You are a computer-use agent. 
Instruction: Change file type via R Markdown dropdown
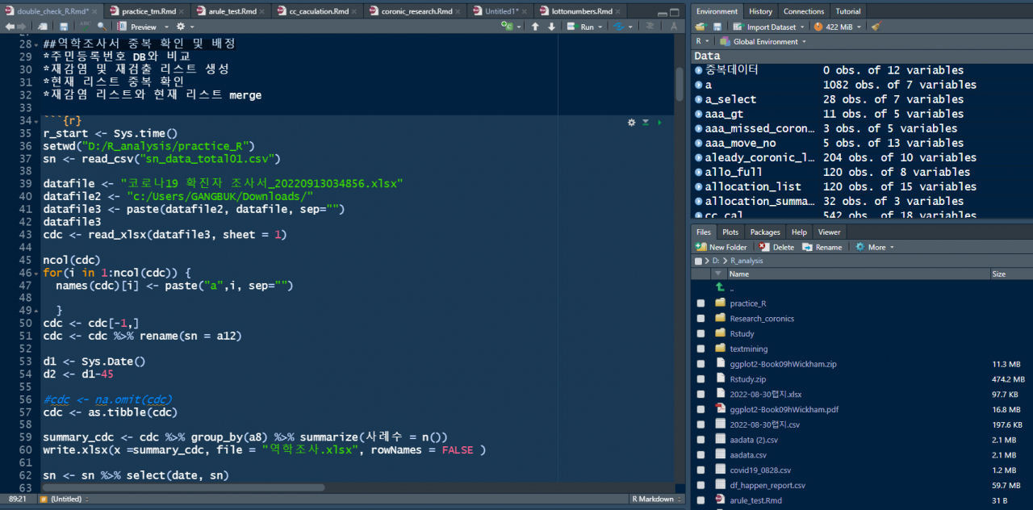pos(657,499)
